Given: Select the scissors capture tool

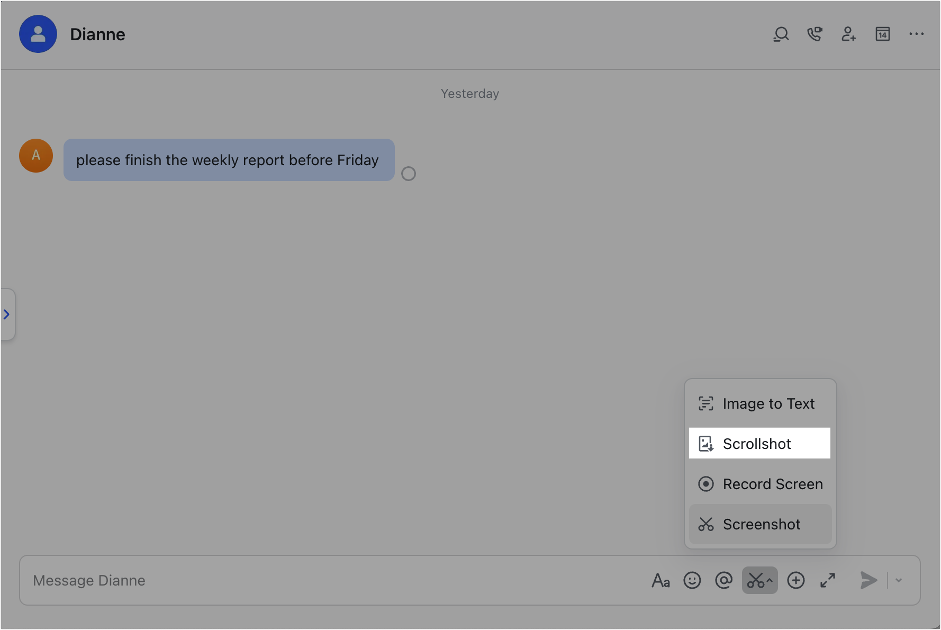Looking at the screenshot, I should tap(757, 580).
